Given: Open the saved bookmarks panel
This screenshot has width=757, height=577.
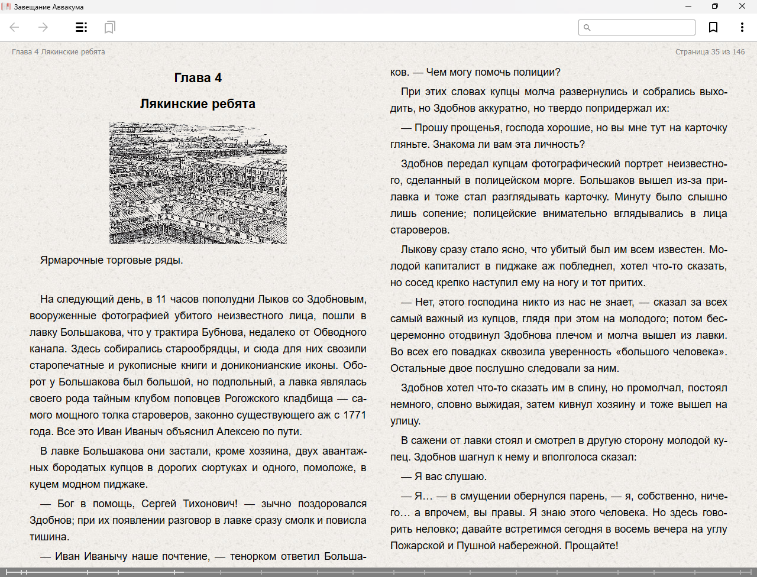Looking at the screenshot, I should pyautogui.click(x=109, y=27).
